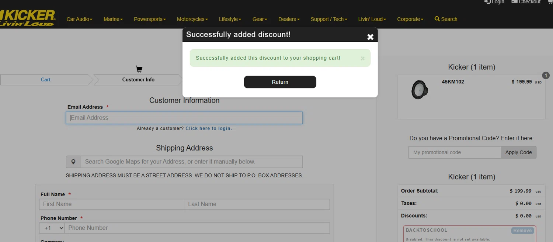The image size is (553, 242).
Task: Click the BACKTOSCHOOL discount code text
Action: click(x=426, y=230)
